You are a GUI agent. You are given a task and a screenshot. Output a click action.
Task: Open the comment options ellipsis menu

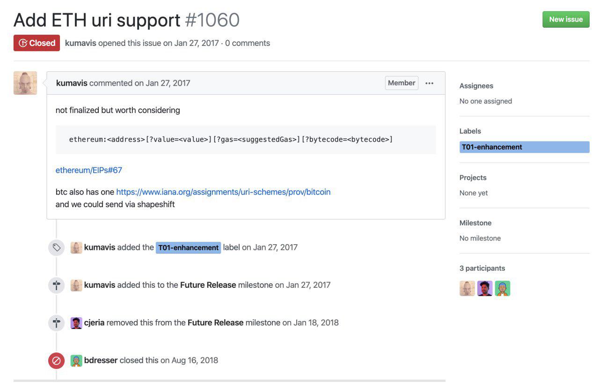point(430,83)
